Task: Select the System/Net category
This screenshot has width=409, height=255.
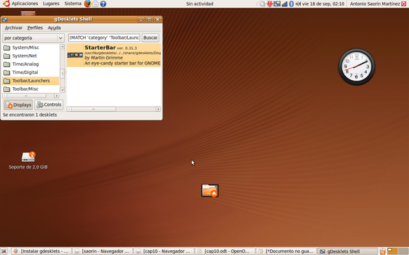Action: tap(26, 56)
